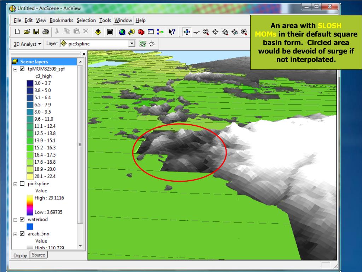Viewport: 362px width, 272px height.
Task: Select the Zoom In magnifier tool
Action: (244, 32)
